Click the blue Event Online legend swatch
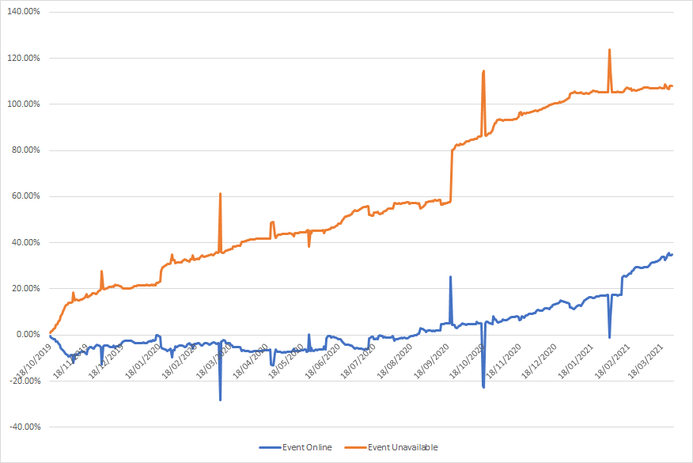The width and height of the screenshot is (693, 463). 269,448
